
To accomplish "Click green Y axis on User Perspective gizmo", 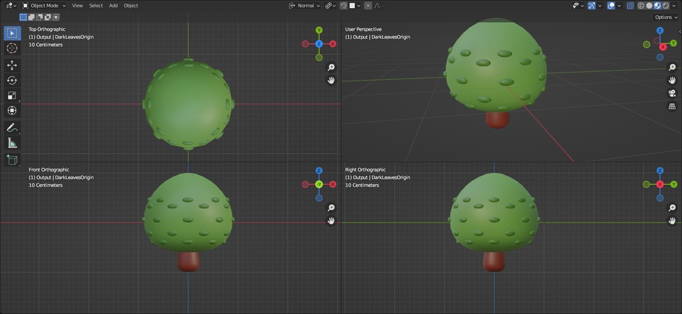I will pos(673,43).
